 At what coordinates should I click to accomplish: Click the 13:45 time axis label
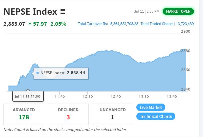(x=172, y=96)
